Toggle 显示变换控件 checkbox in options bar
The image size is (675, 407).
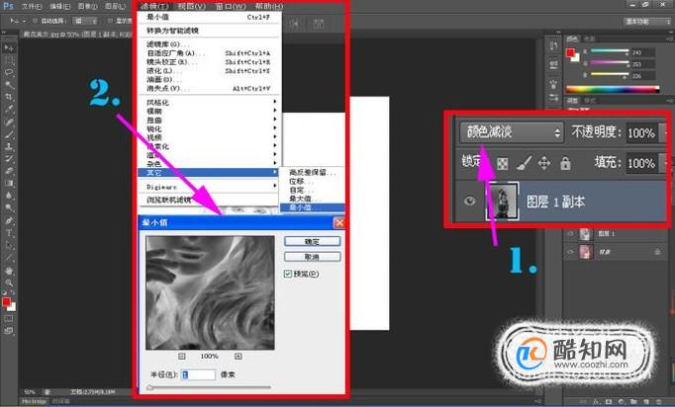(x=110, y=21)
